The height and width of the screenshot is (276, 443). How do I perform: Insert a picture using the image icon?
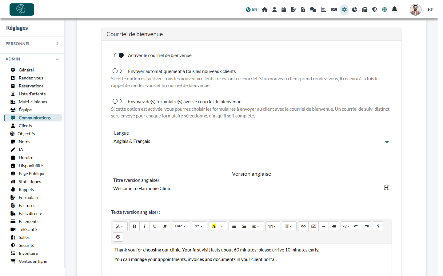[x=313, y=226]
